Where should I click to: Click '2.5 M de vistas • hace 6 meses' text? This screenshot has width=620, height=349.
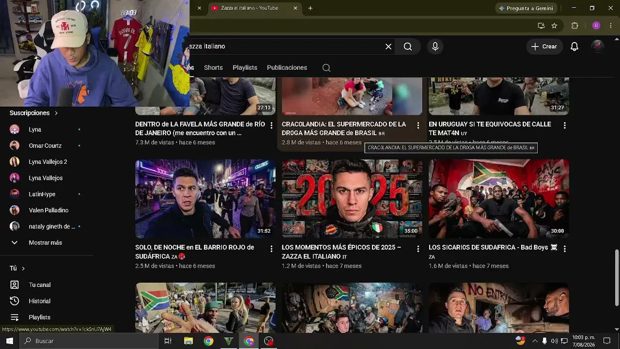point(175,266)
